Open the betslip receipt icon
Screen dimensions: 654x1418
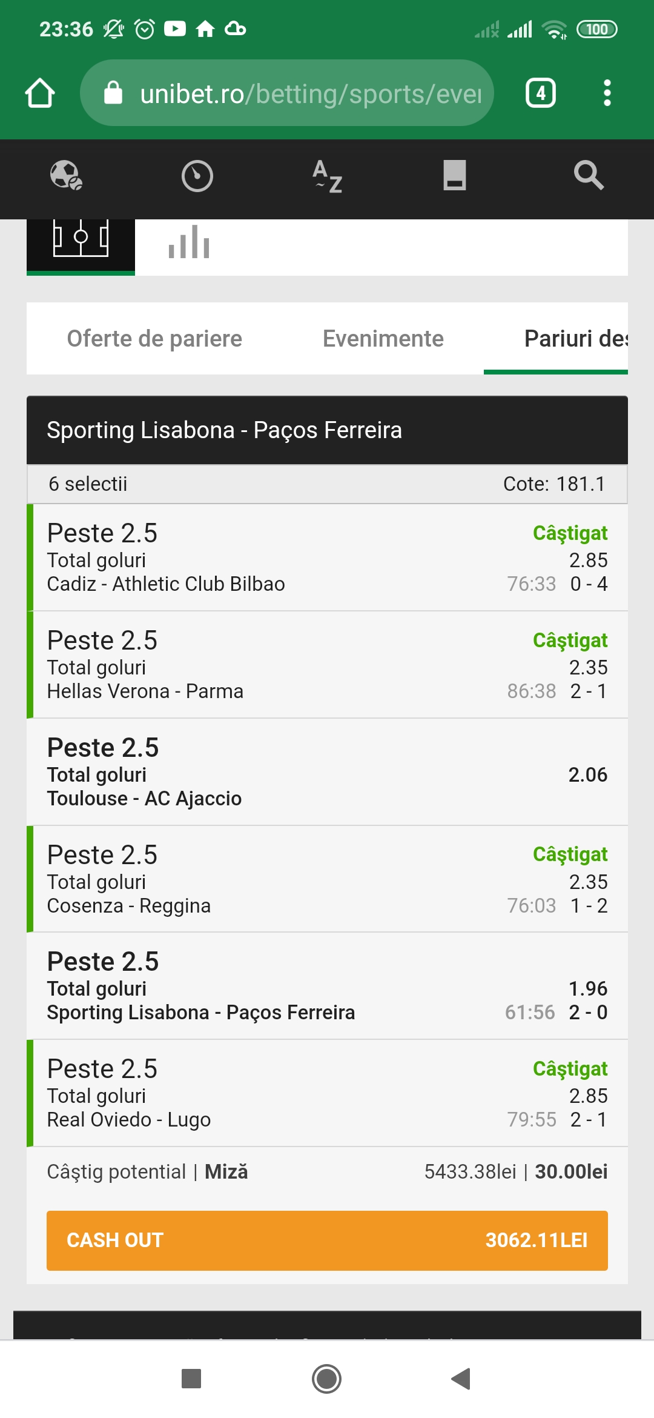point(454,176)
